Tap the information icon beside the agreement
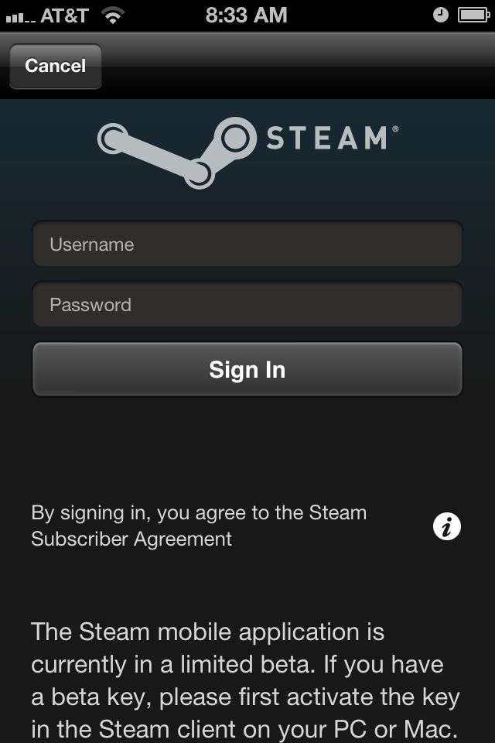The width and height of the screenshot is (495, 743). (447, 526)
